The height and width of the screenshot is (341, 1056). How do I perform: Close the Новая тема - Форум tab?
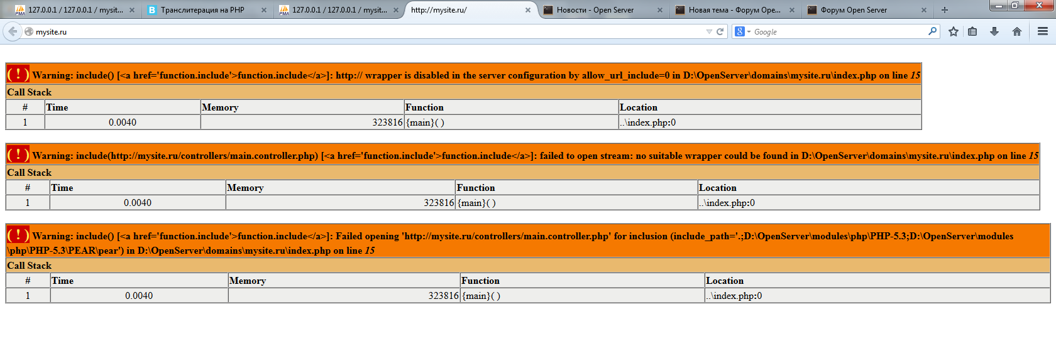(x=792, y=10)
